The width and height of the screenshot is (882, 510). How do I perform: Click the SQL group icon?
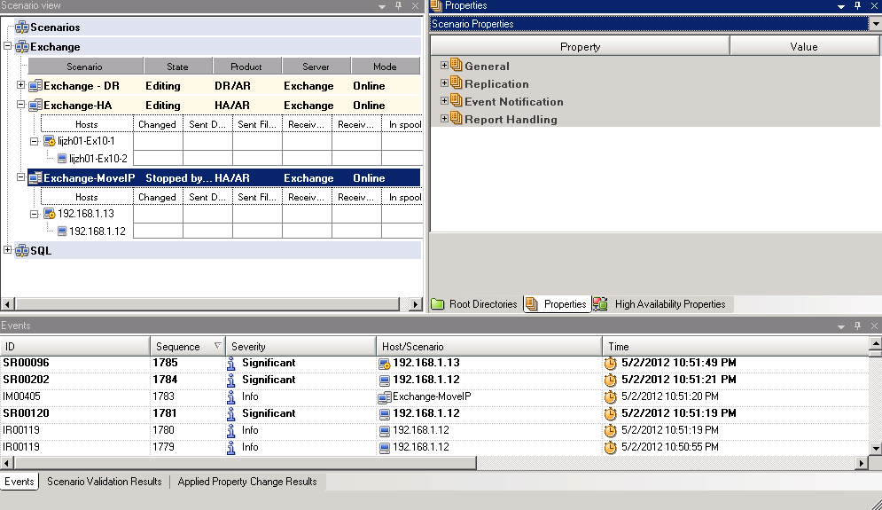click(x=22, y=251)
